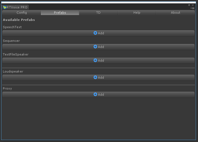Image resolution: width=198 pixels, height=142 pixels.
Task: Close the RTVoice PRO panel
Action: coord(193,5)
